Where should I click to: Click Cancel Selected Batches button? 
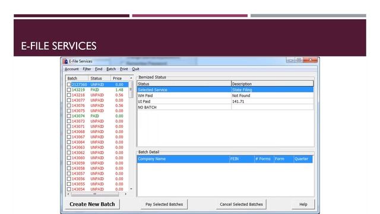click(x=241, y=204)
